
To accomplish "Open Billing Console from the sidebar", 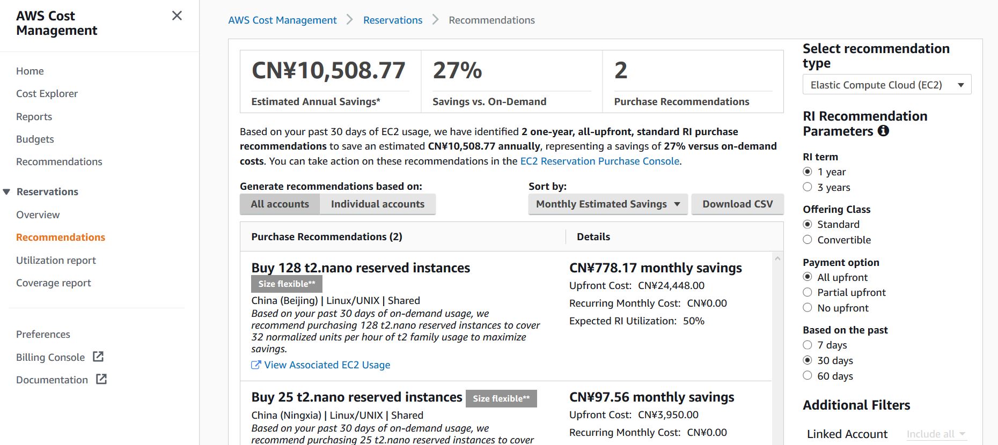I will point(50,357).
